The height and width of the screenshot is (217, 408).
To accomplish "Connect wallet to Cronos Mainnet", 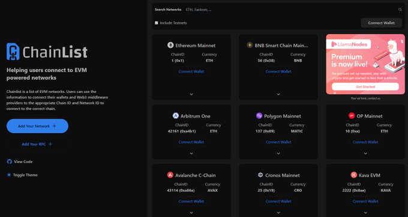I will click(278, 201).
